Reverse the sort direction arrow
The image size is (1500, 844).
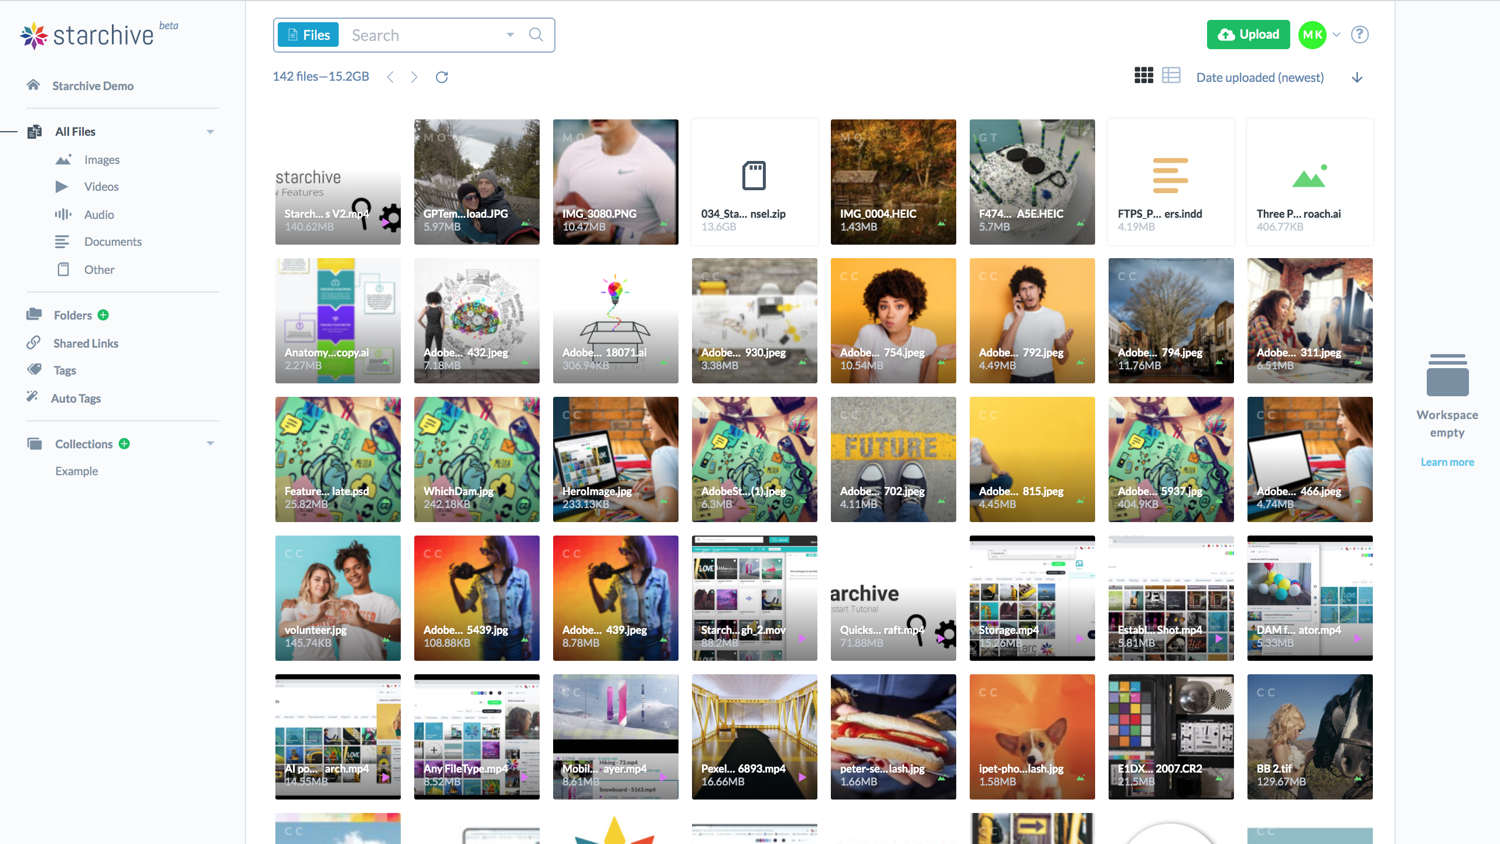pos(1358,77)
